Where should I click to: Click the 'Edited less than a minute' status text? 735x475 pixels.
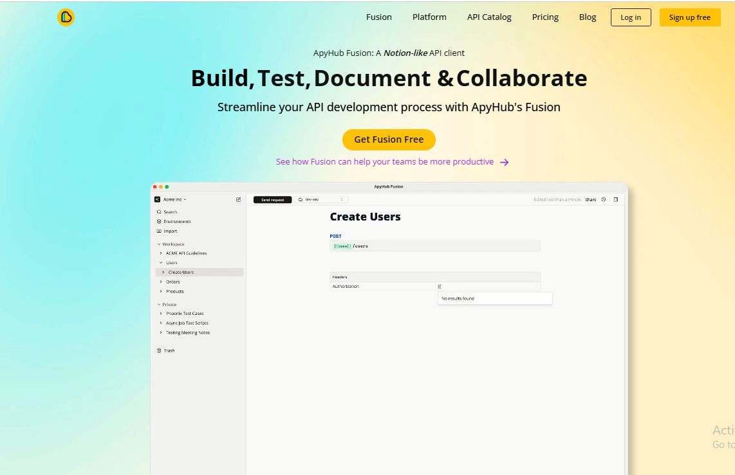coord(557,200)
